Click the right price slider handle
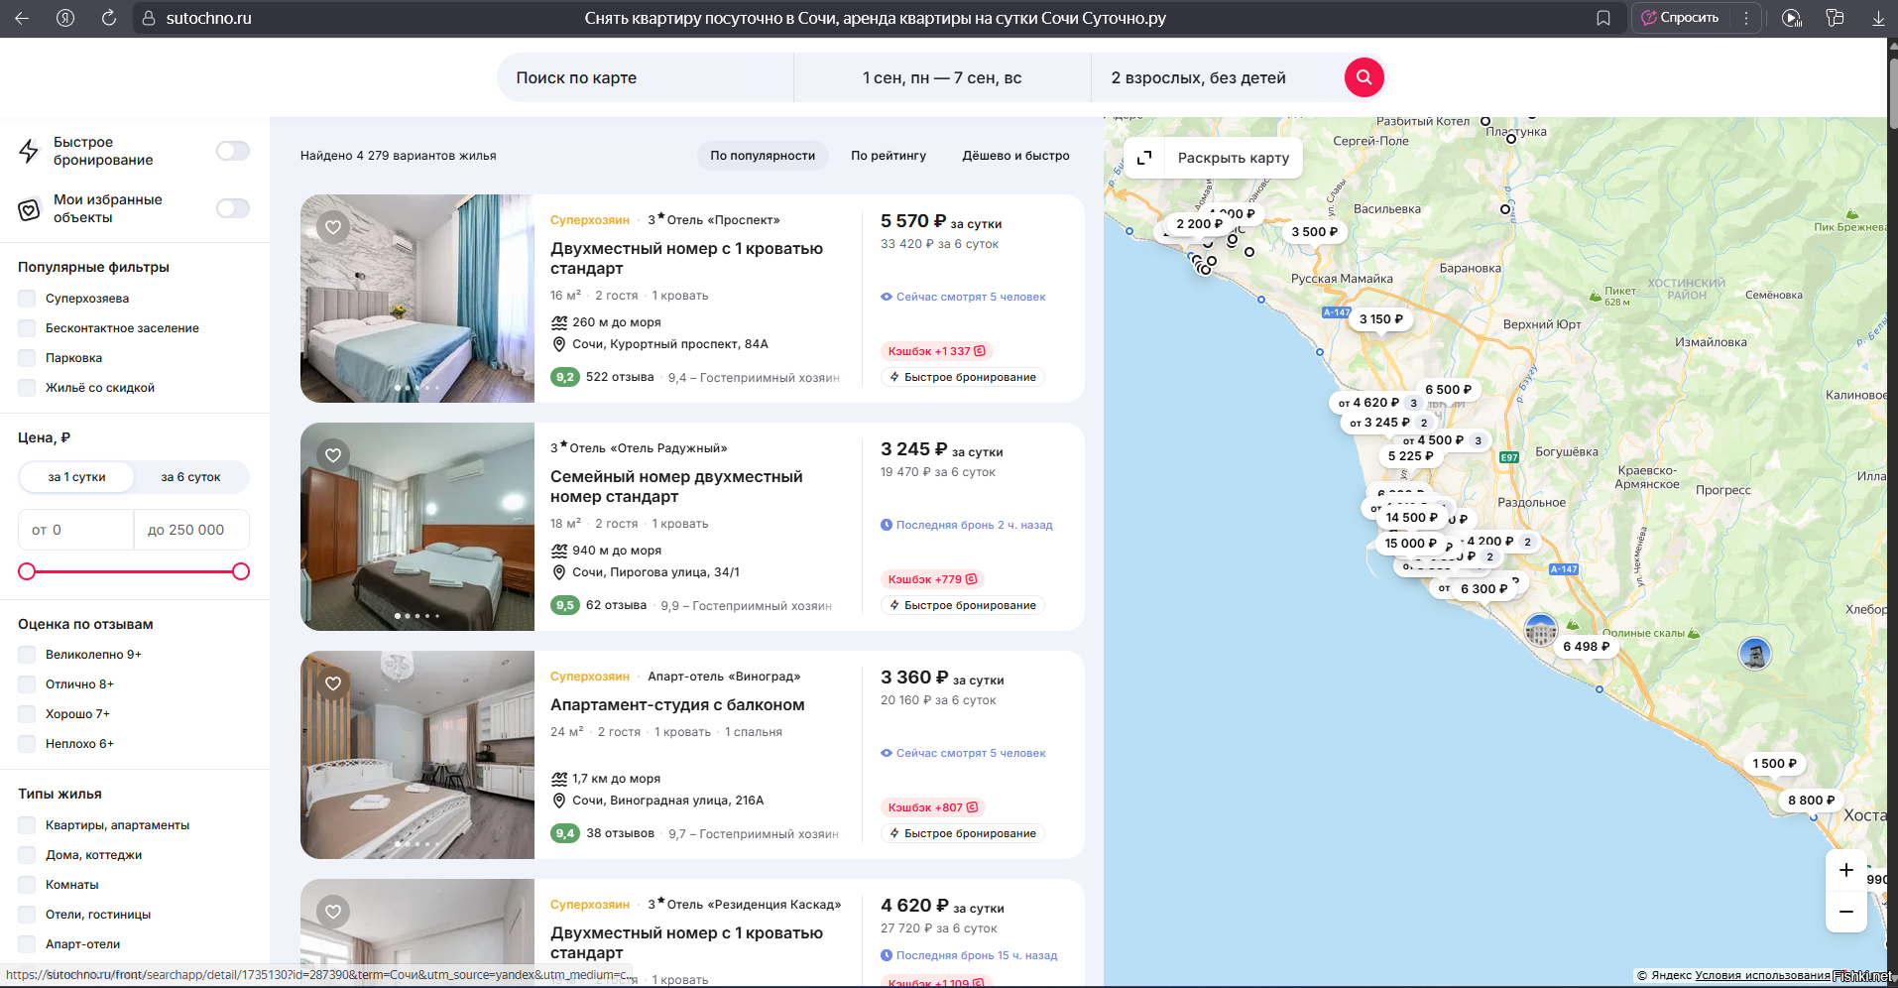Viewport: 1898px width, 988px height. tap(241, 571)
